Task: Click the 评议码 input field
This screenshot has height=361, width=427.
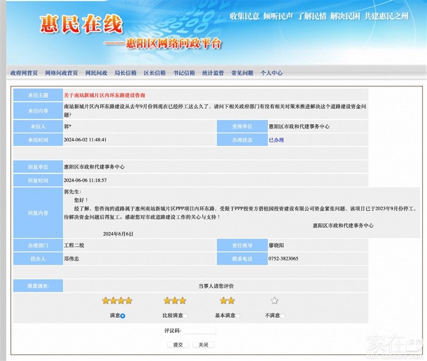Action: click(200, 331)
